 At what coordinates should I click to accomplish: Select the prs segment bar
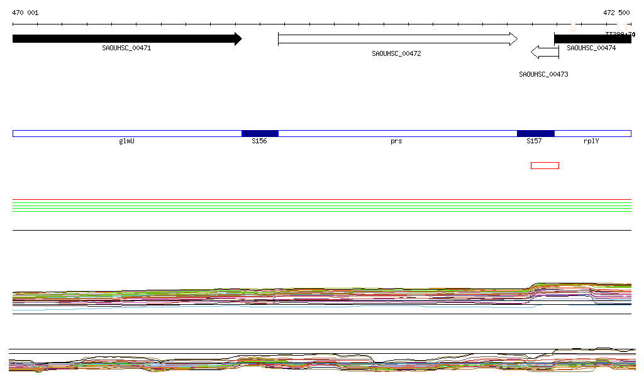point(396,133)
